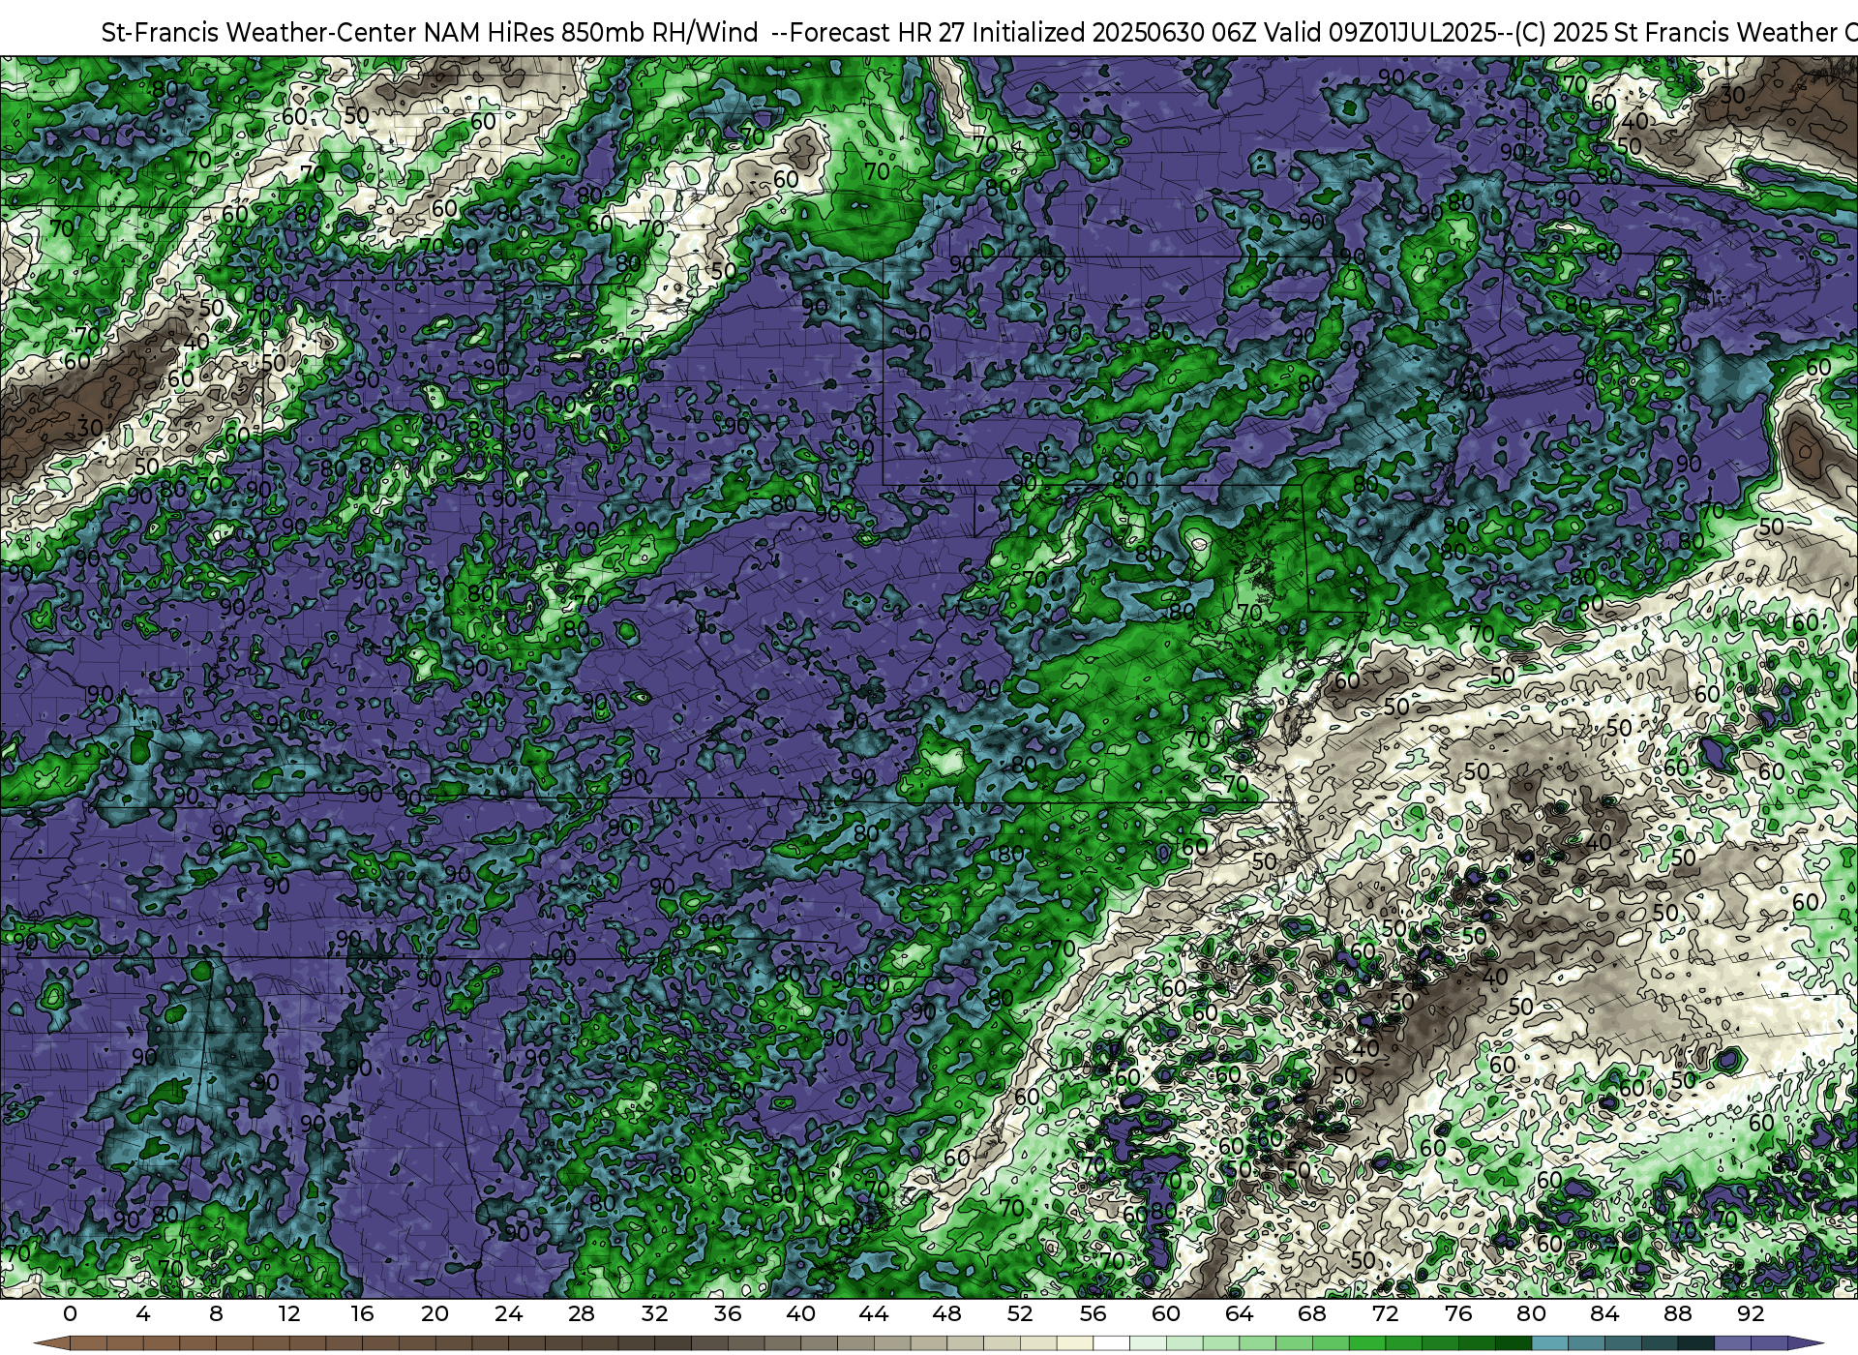Click the colorbar label '56'
The width and height of the screenshot is (1858, 1355).
point(1094,1313)
